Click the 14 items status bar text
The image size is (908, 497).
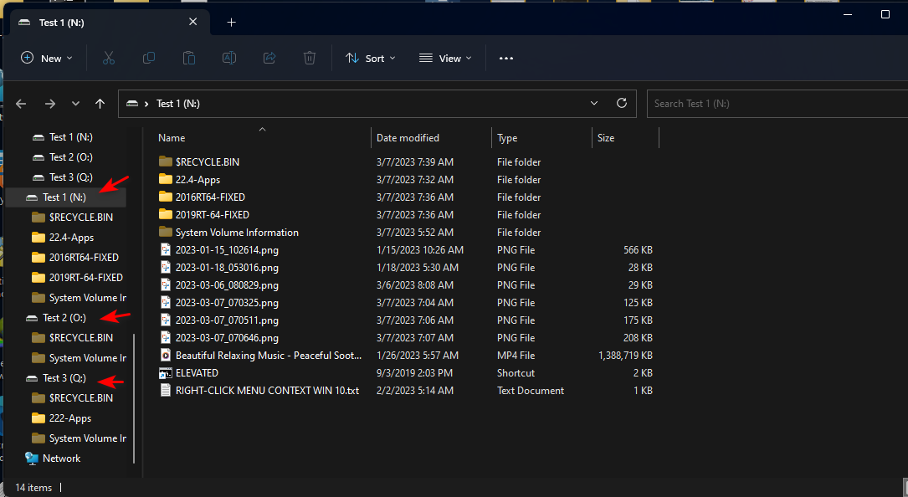(33, 488)
